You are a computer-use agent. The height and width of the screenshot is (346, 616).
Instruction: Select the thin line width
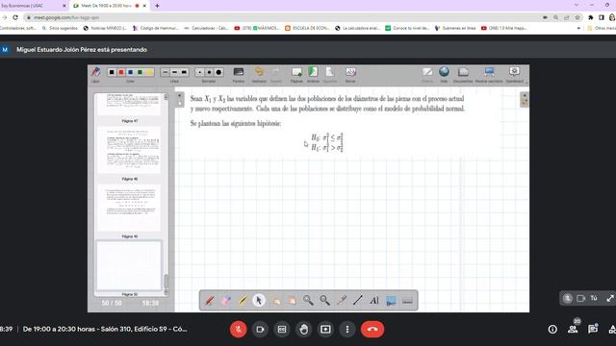[x=165, y=72]
